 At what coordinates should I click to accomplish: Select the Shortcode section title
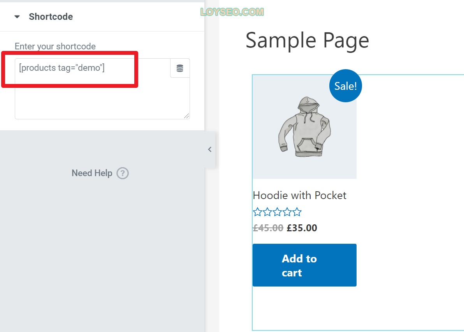pos(51,17)
